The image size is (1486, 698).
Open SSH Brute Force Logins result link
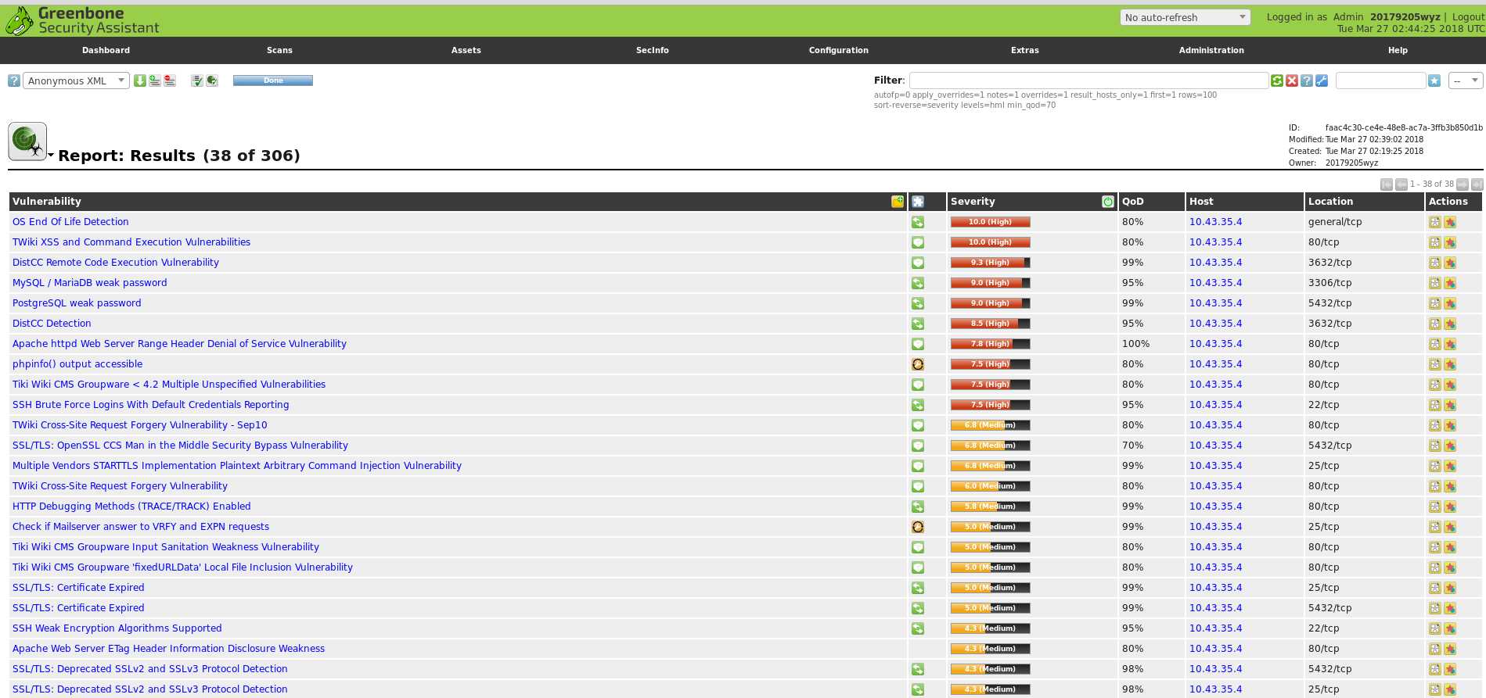pos(151,405)
